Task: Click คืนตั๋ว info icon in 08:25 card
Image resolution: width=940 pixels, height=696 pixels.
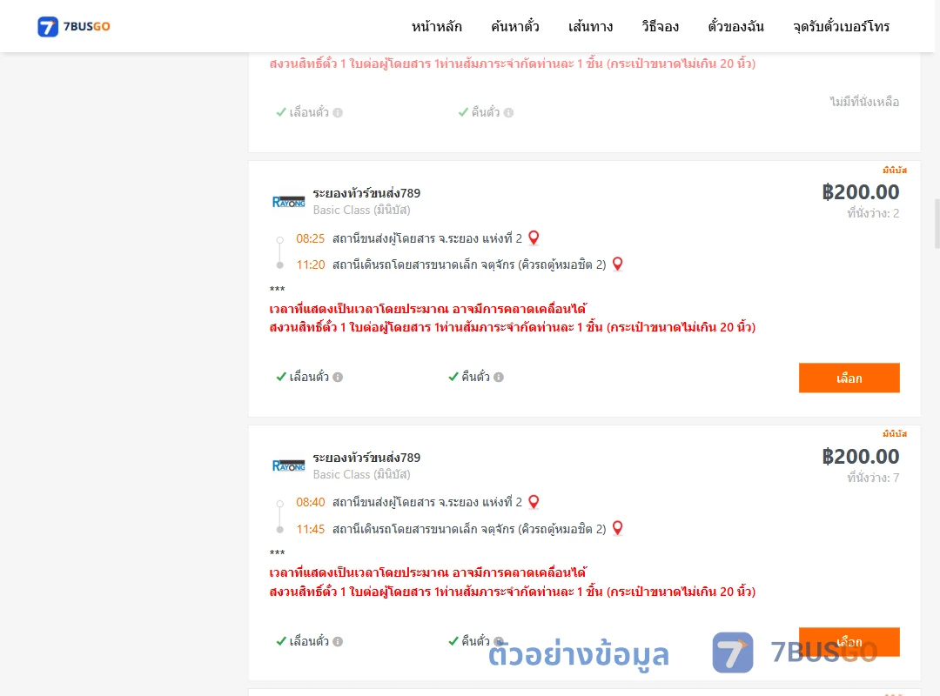Action: pos(499,377)
